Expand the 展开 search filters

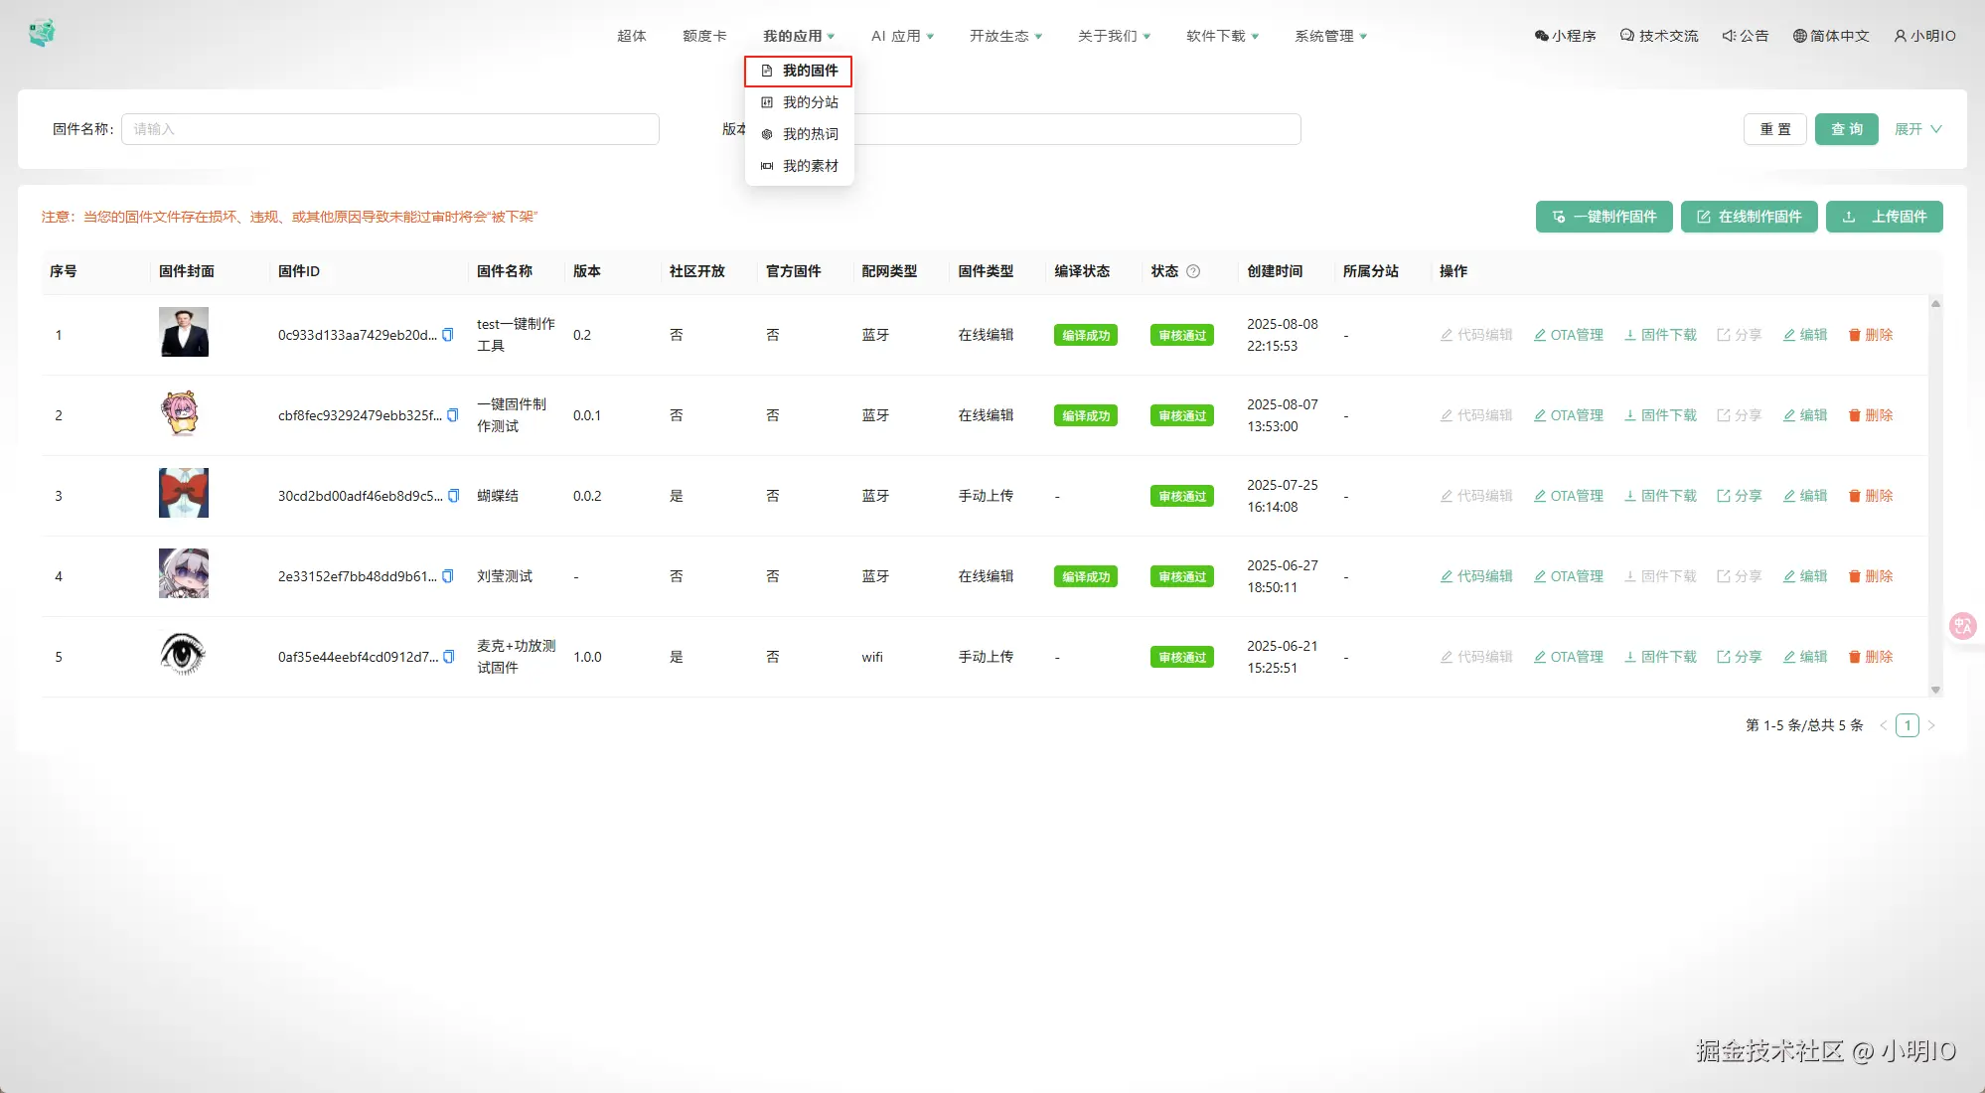click(1917, 129)
